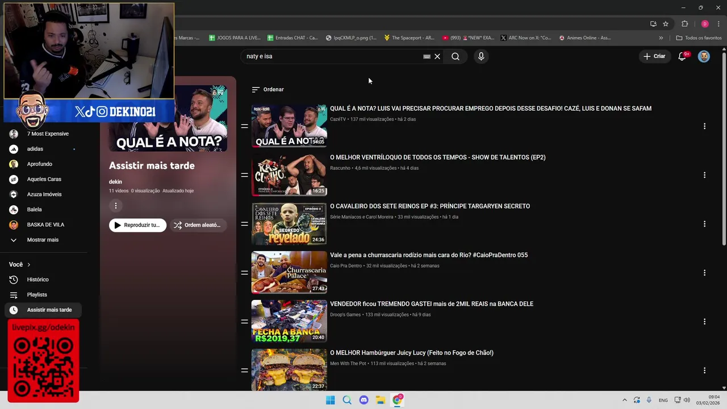Open the Animes Online bookmark
Screen dimensions: 727x409
[585, 38]
